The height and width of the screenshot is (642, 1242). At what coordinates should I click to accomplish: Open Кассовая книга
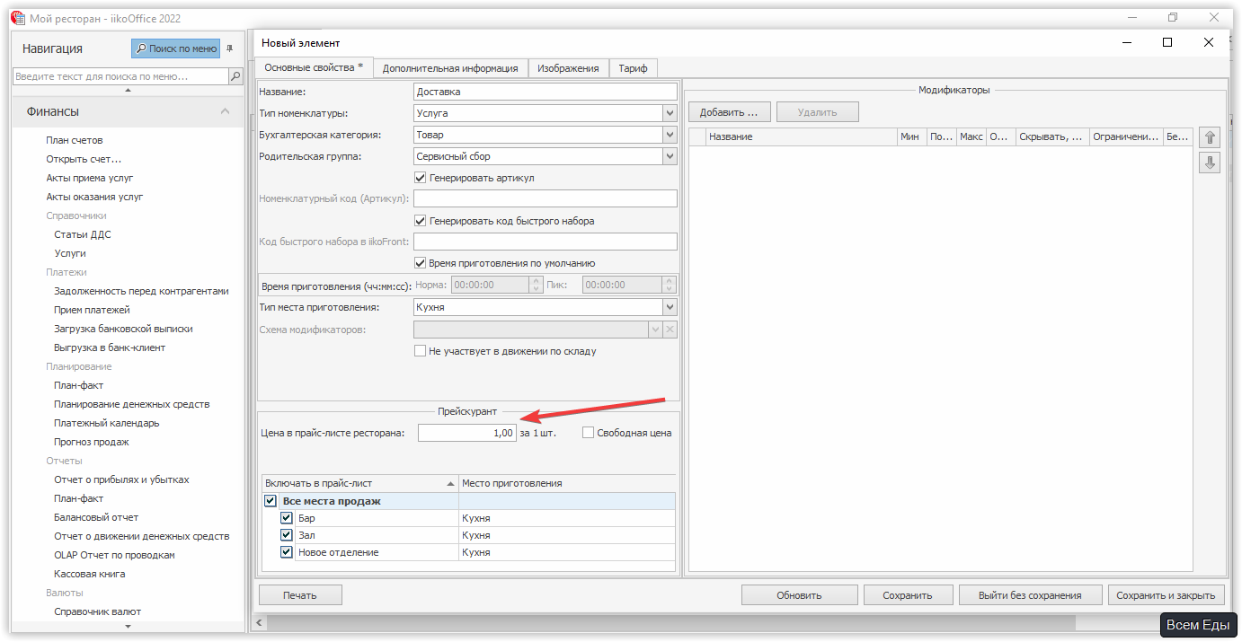coord(90,574)
